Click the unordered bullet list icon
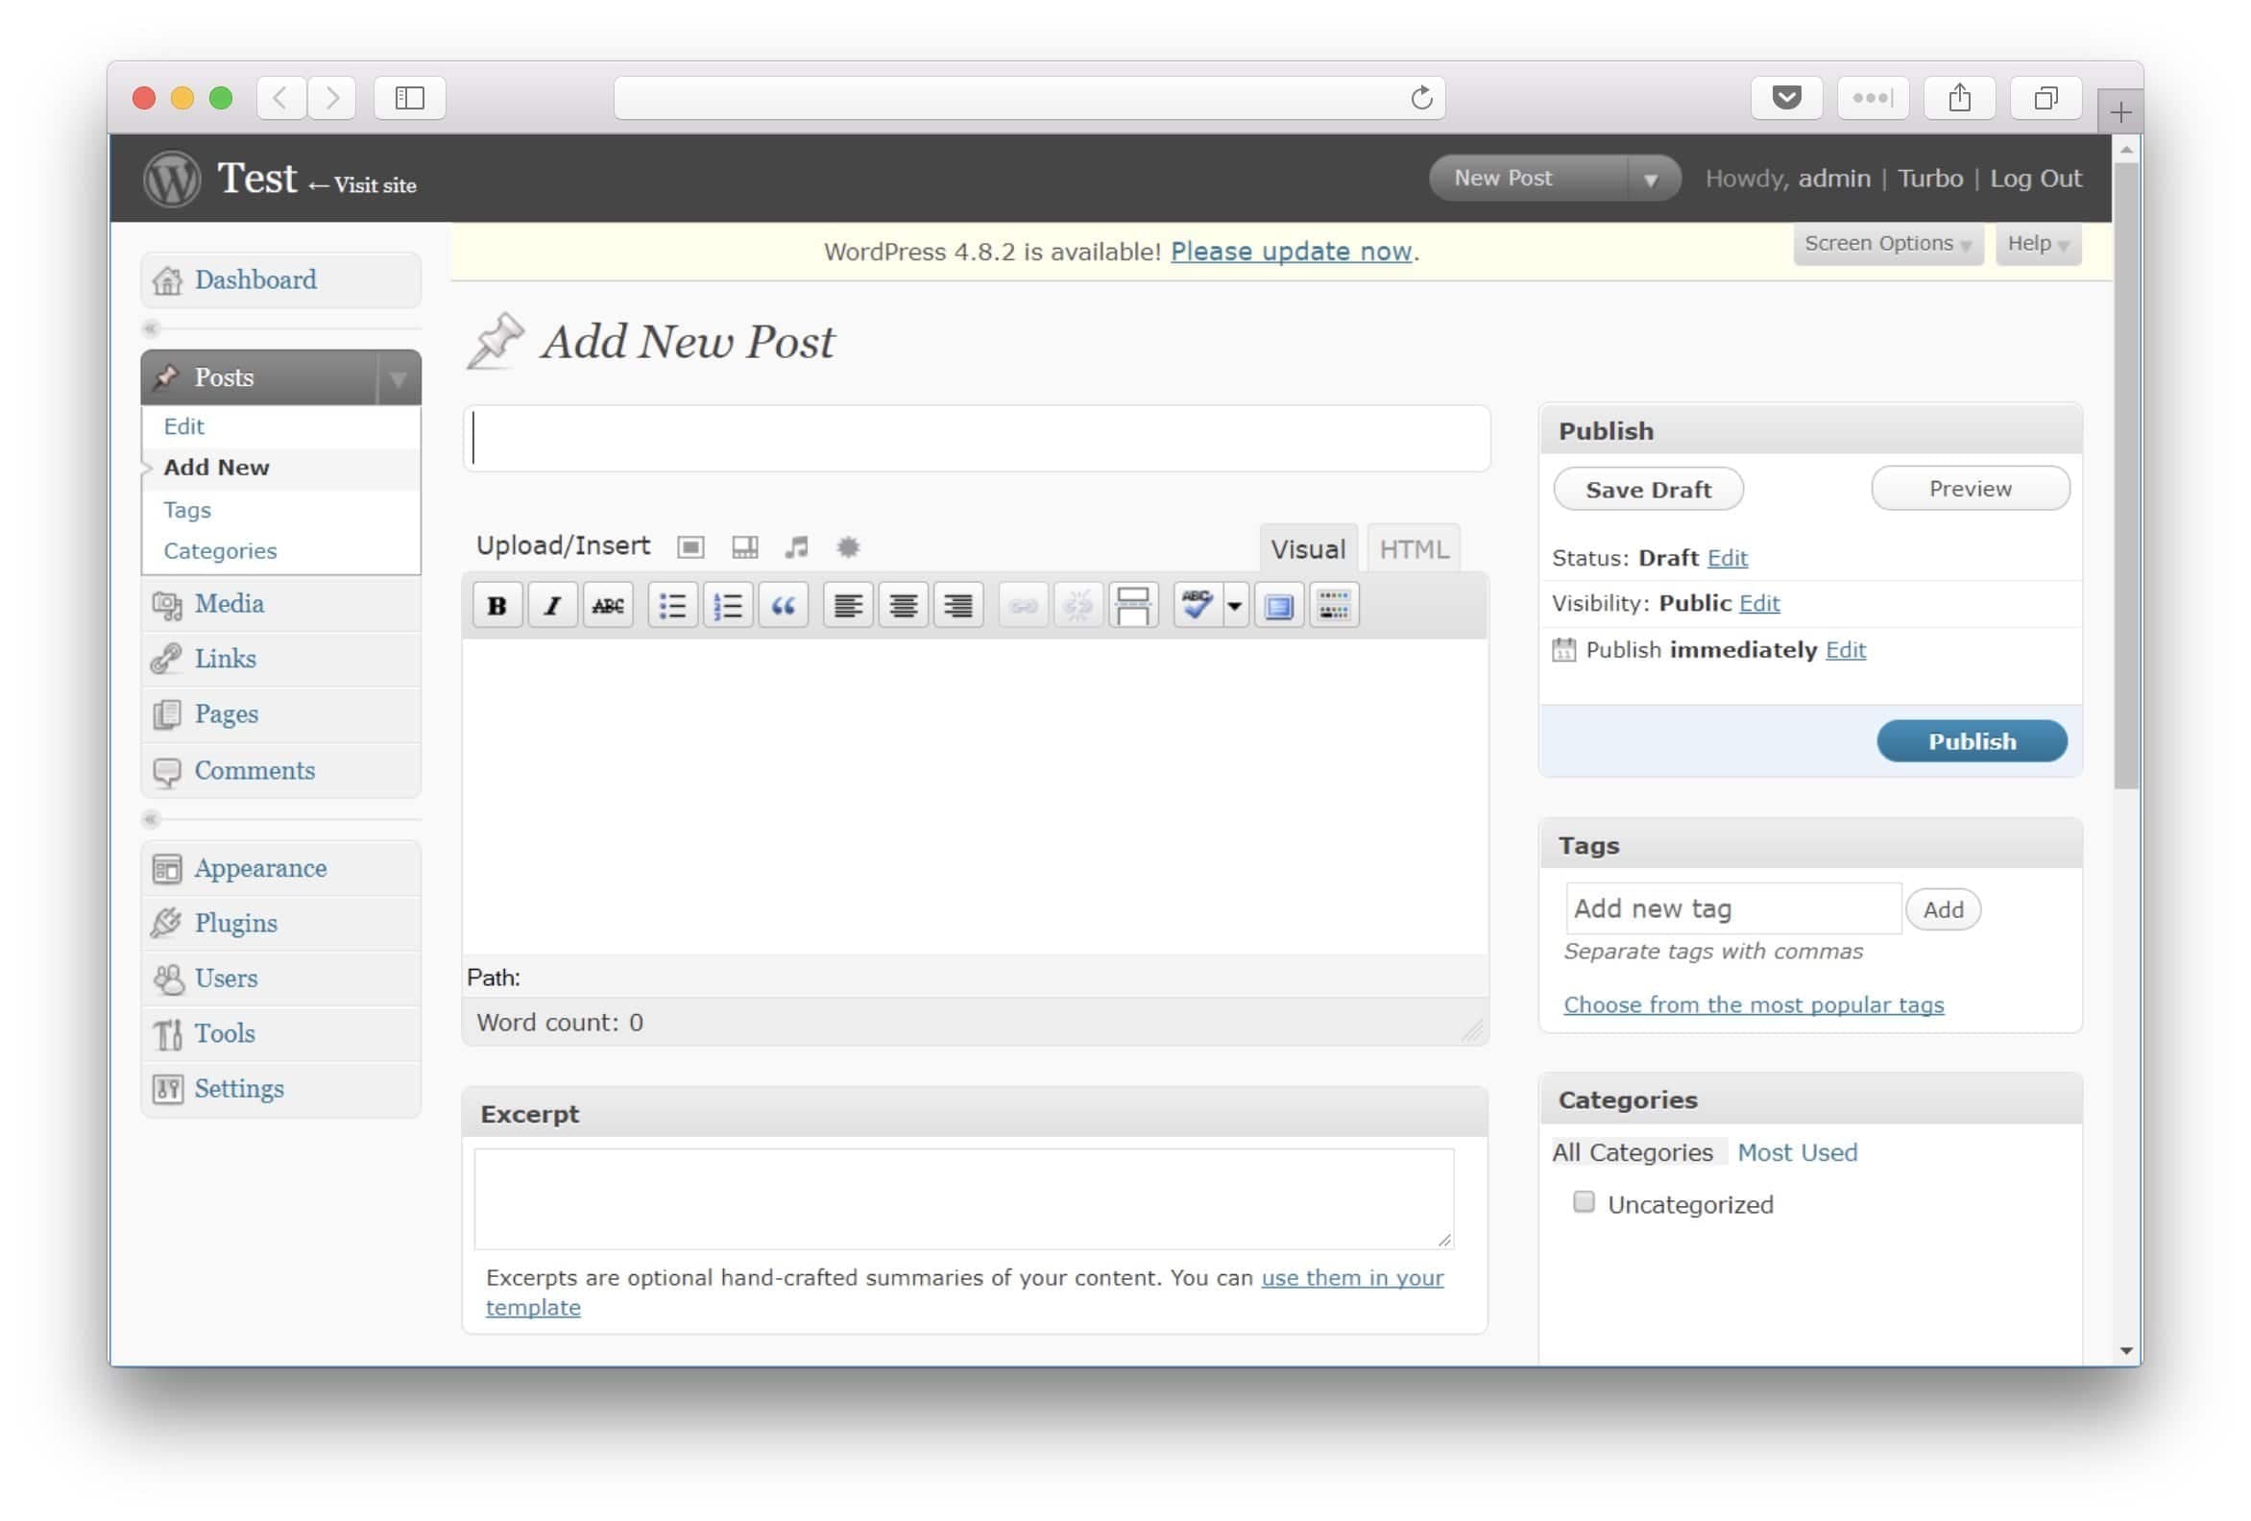Viewport: 2251px width, 1521px height. click(672, 607)
